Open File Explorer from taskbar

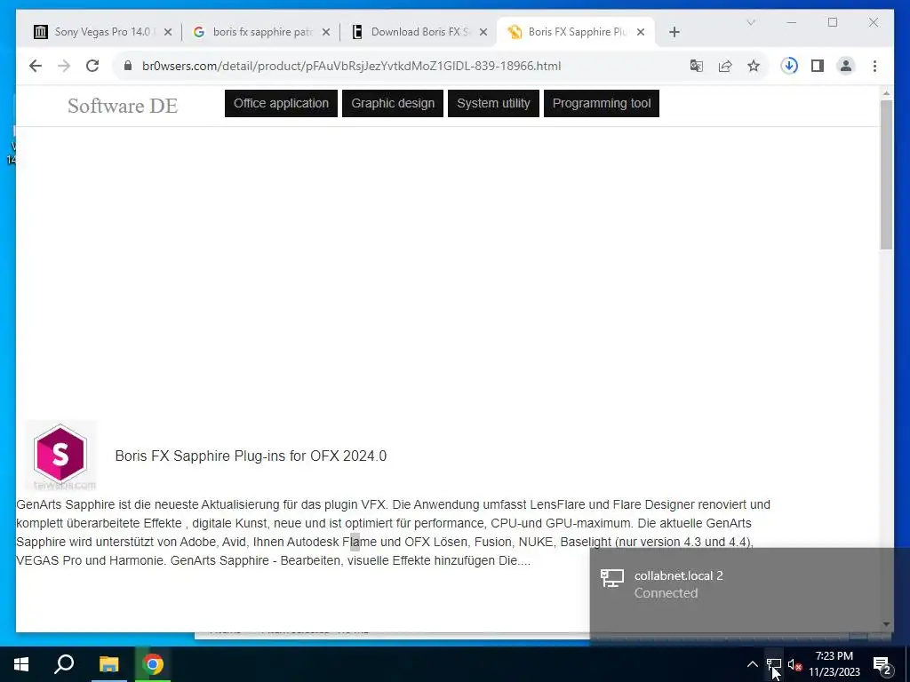pyautogui.click(x=108, y=664)
